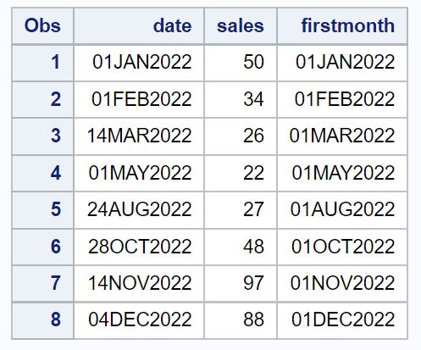Select the row number 1 cell
The image size is (421, 350).
coord(42,63)
